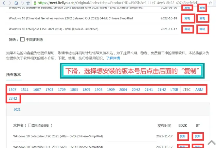Select version tab 1903
The image size is (216, 148).
pyautogui.click(x=99, y=90)
